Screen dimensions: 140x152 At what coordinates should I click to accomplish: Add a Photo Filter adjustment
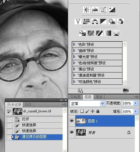point(112,21)
